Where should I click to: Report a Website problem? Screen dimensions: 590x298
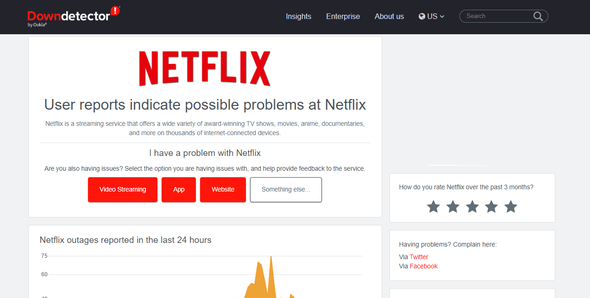(x=223, y=190)
